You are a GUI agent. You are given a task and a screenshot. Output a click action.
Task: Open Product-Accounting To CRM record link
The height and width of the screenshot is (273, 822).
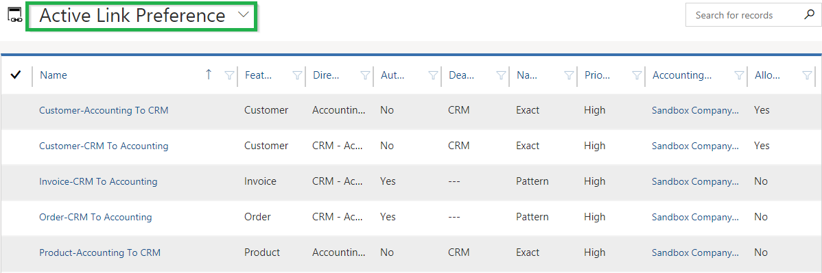pos(99,252)
